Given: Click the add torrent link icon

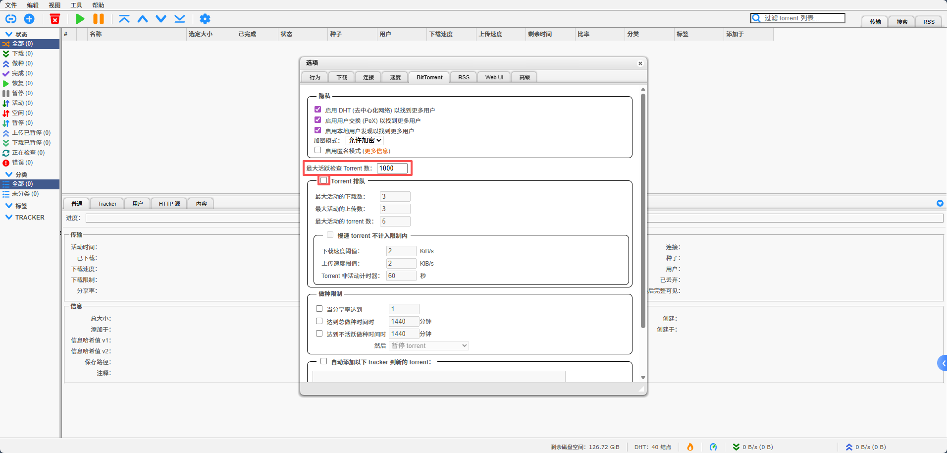Looking at the screenshot, I should coord(11,19).
